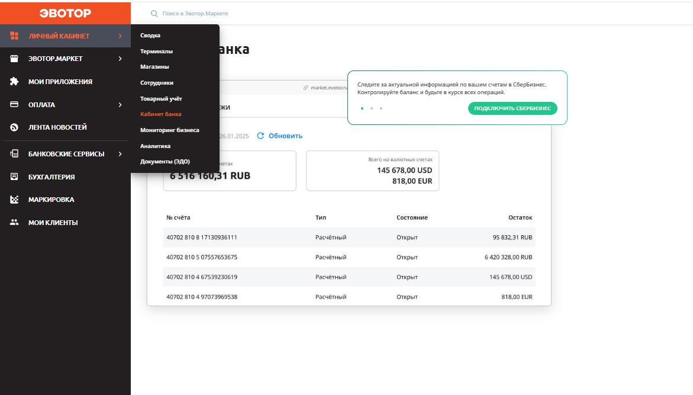Select account 40702 810 5 07557653675
The image size is (693, 395).
click(x=202, y=258)
